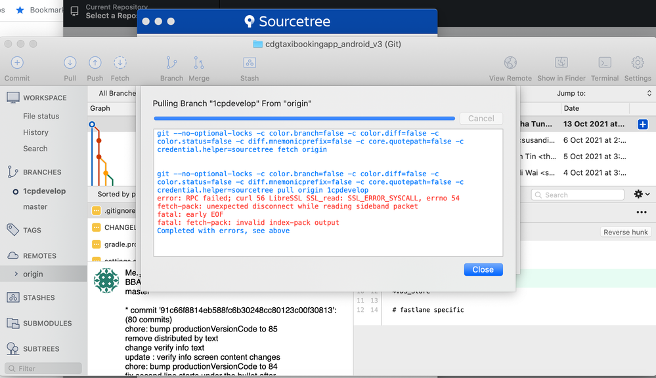This screenshot has height=378, width=656.
Task: Click the Branch toolbar icon
Action: 171,63
